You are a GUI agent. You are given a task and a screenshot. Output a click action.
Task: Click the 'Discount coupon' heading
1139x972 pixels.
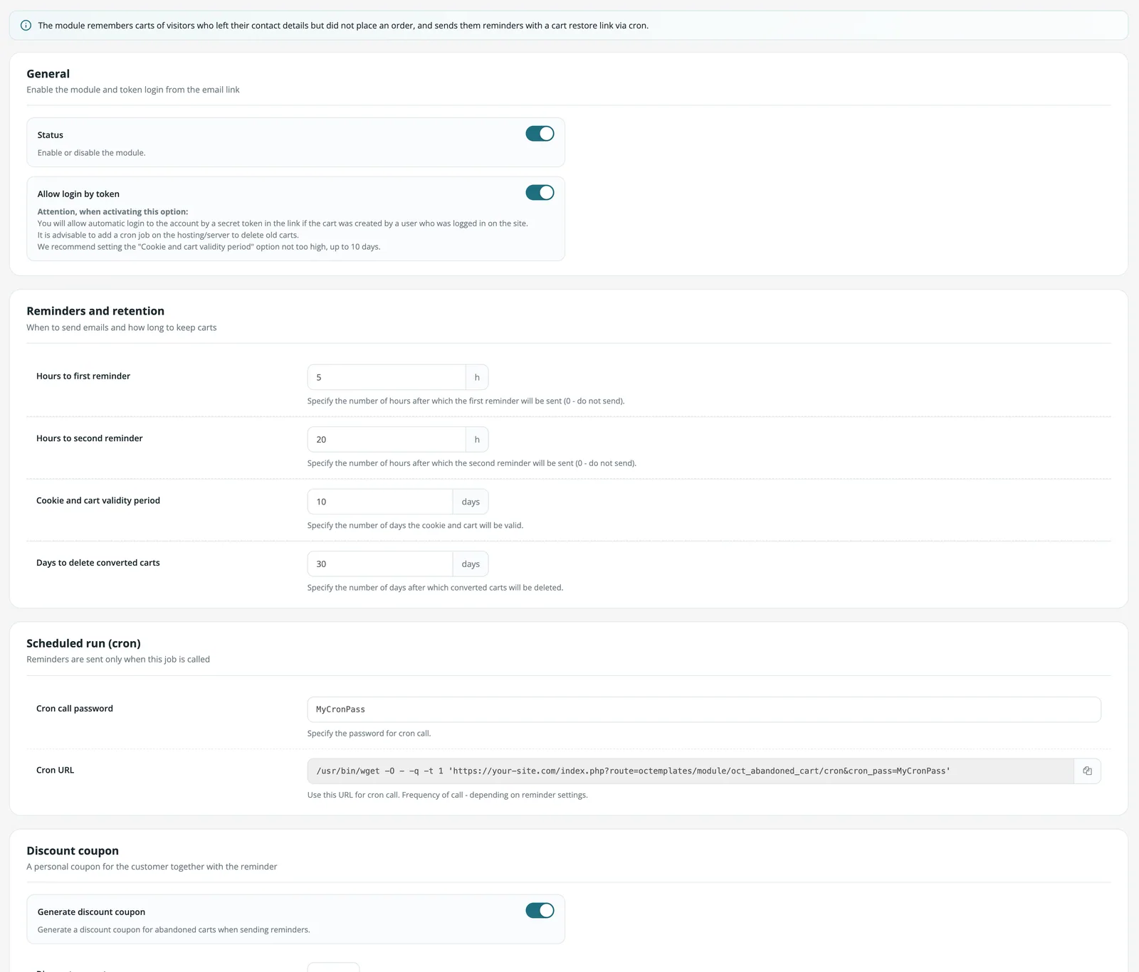[x=73, y=851]
